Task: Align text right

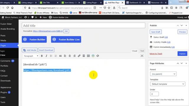Action: (x=74, y=56)
